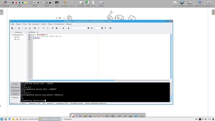Choose the medium line width
The width and height of the screenshot is (215, 121).
(x=35, y=3)
